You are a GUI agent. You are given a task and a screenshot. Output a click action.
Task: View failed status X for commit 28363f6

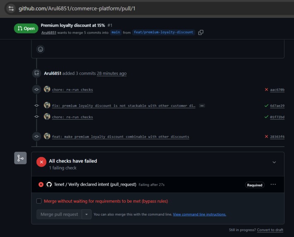pyautogui.click(x=266, y=136)
